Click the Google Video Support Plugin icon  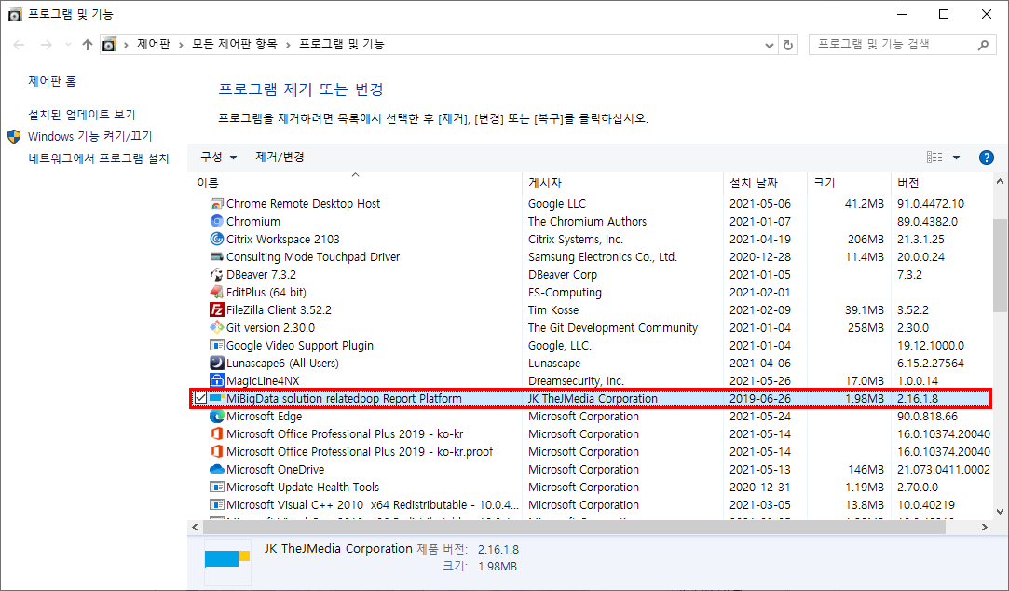217,345
